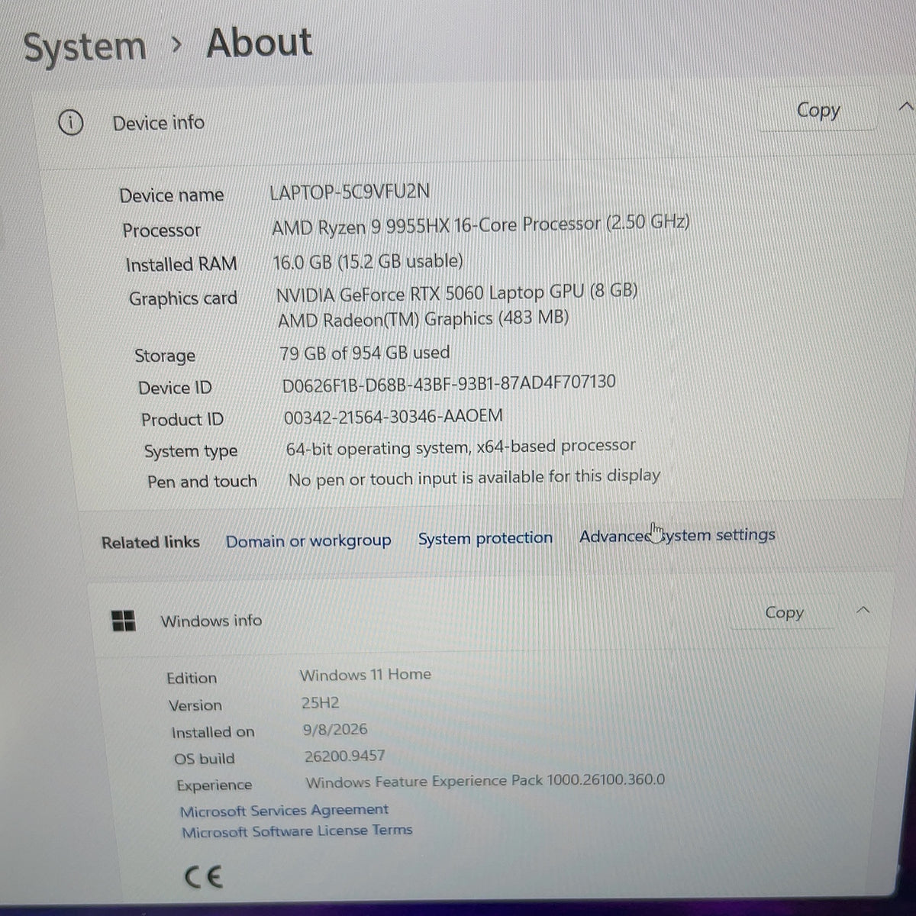This screenshot has height=916, width=916.
Task: Click the Device info header title
Action: (x=158, y=123)
